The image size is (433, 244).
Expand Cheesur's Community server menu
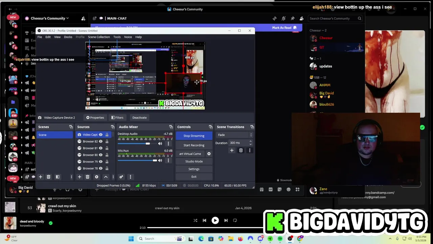50,18
